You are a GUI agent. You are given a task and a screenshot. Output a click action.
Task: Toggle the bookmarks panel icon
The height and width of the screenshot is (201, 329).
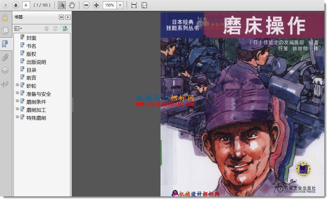pyautogui.click(x=5, y=44)
